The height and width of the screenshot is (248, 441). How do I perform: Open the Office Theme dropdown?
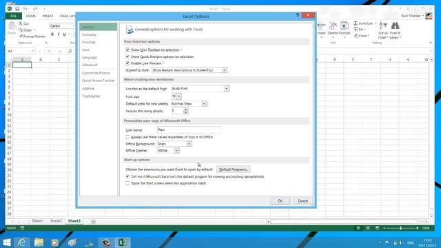pos(176,151)
